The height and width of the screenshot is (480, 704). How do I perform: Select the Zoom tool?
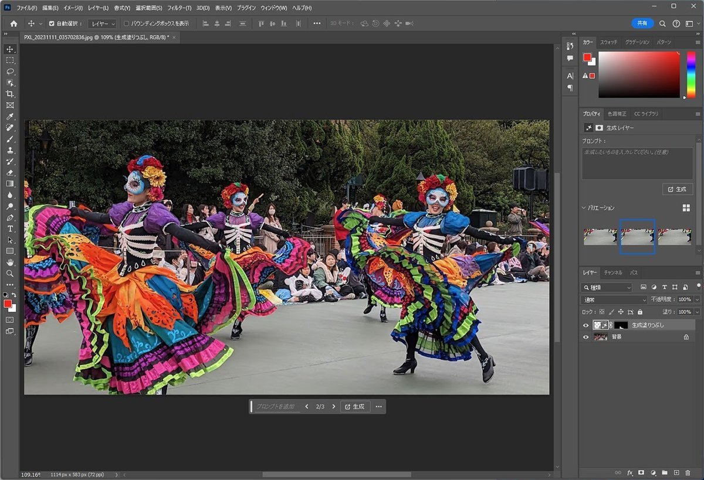pyautogui.click(x=10, y=273)
